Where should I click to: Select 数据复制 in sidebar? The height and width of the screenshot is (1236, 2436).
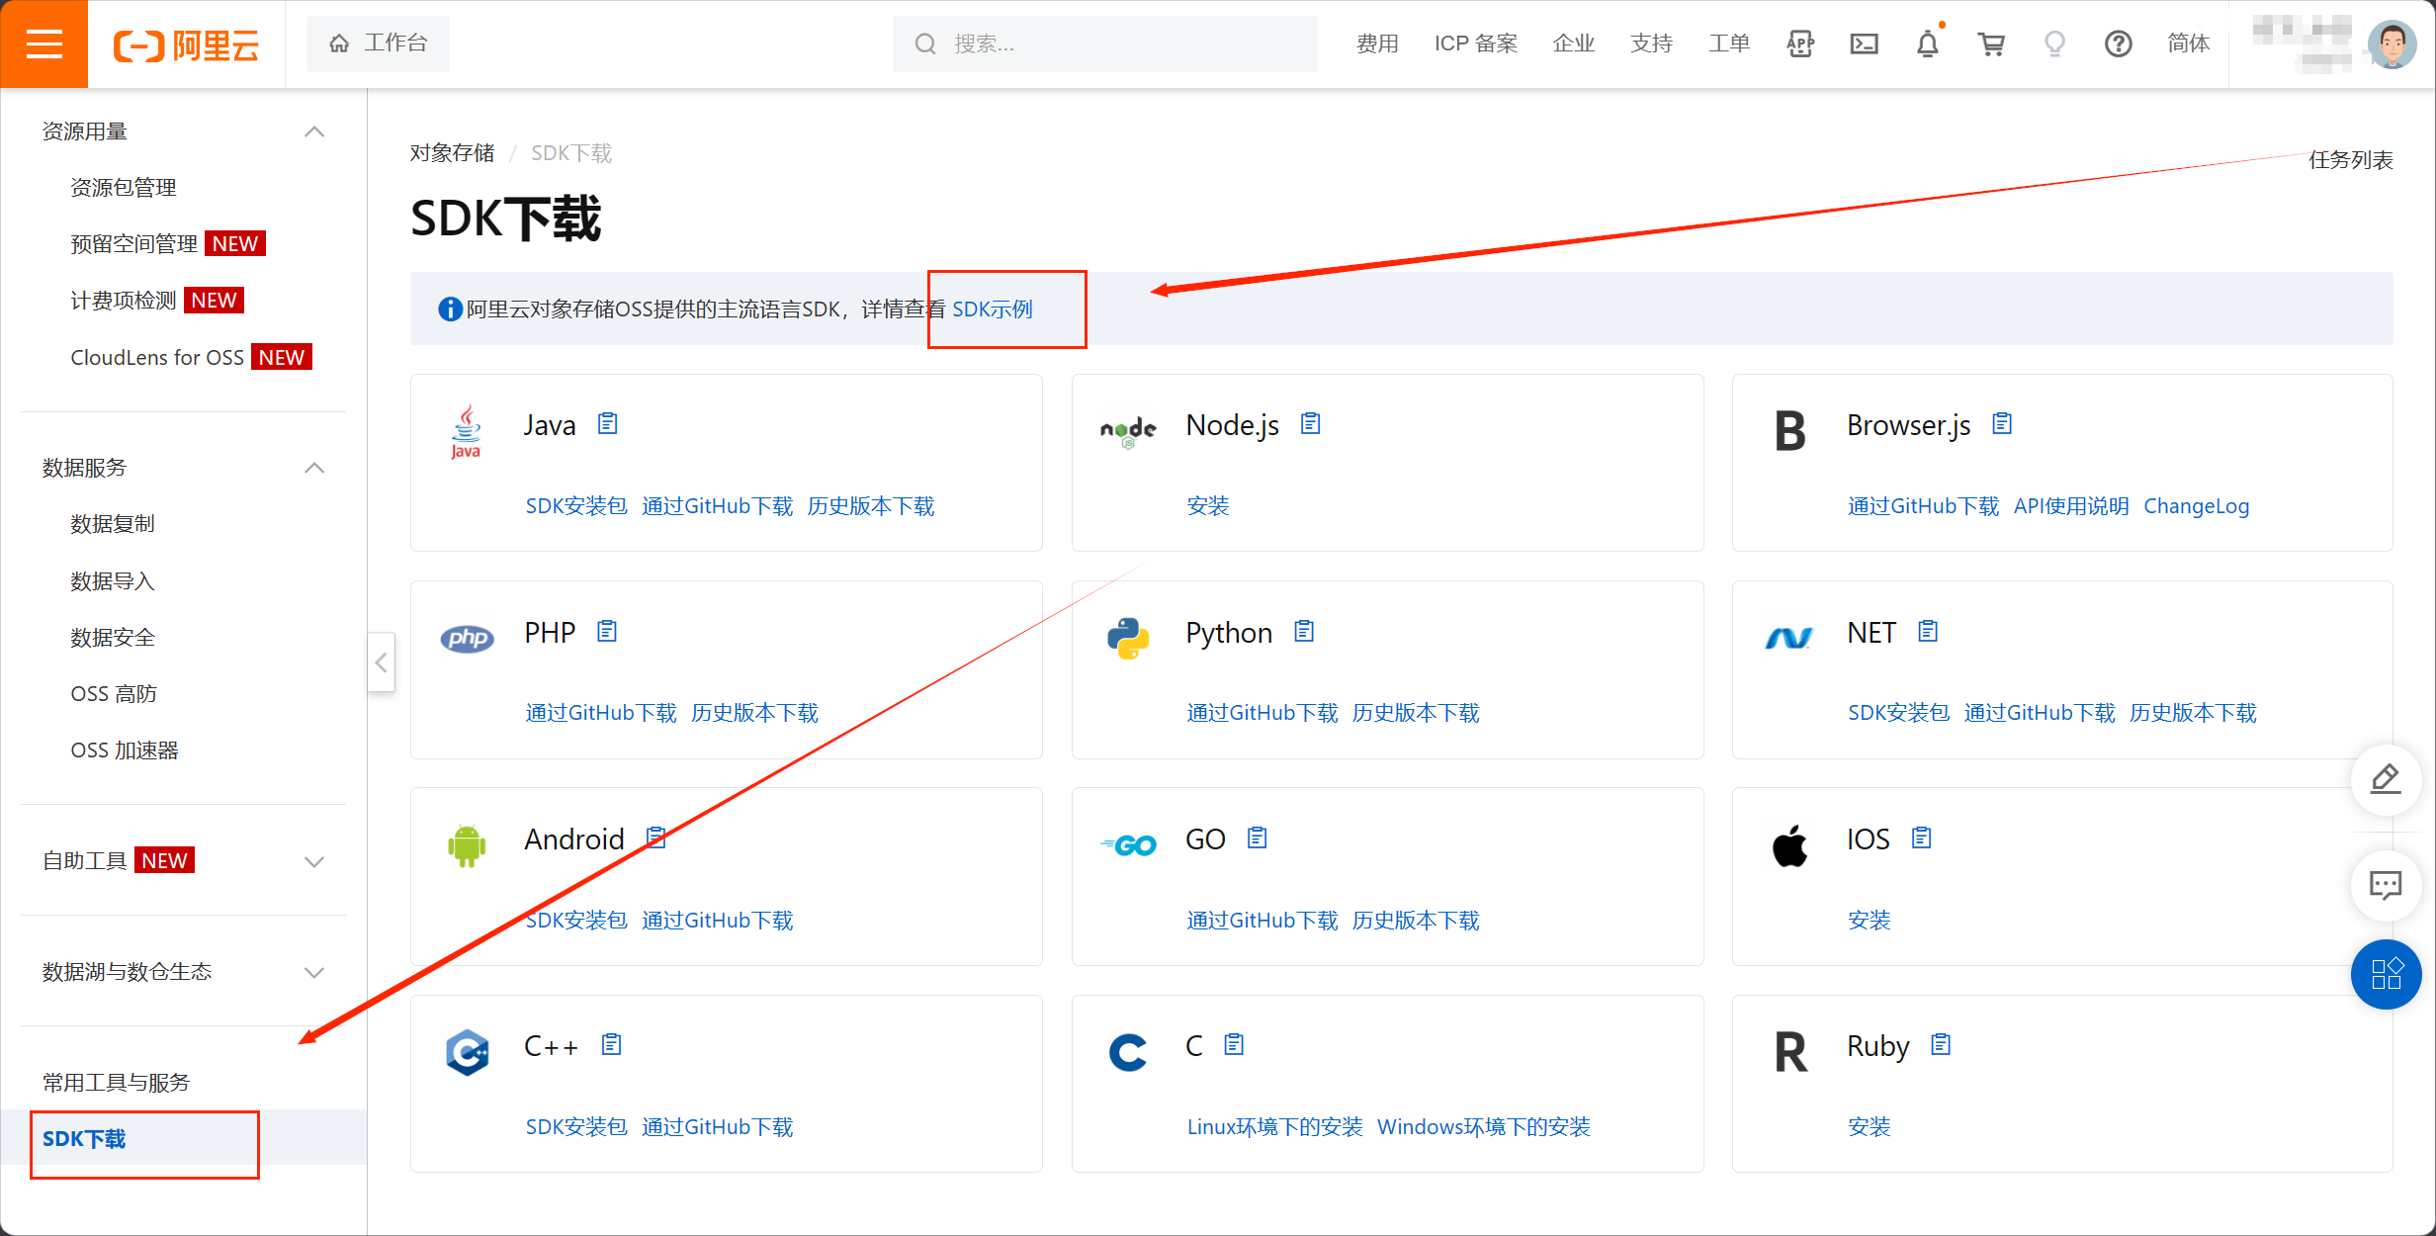click(113, 523)
